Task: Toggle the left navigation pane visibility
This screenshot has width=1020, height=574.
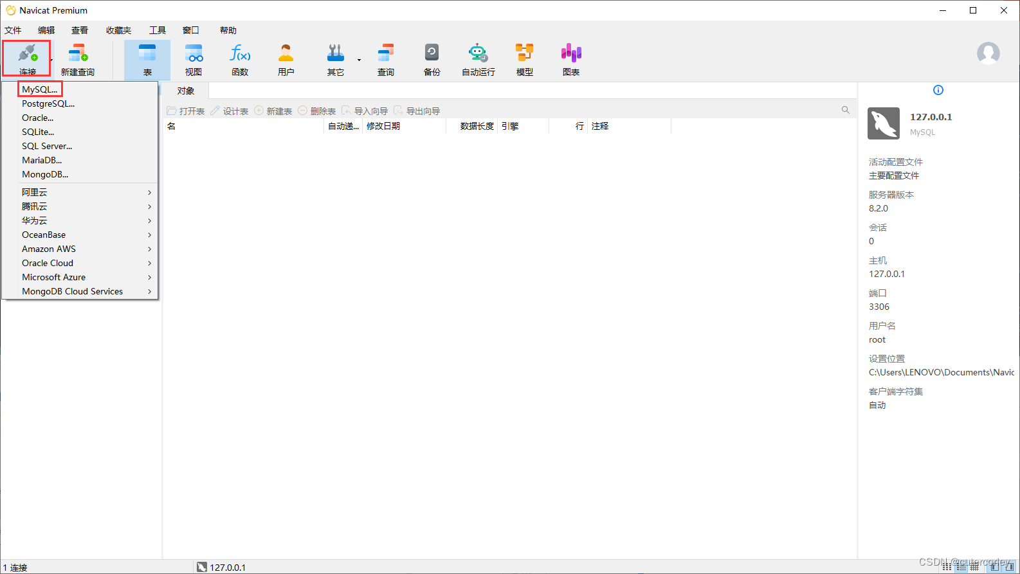Action: pyautogui.click(x=994, y=566)
